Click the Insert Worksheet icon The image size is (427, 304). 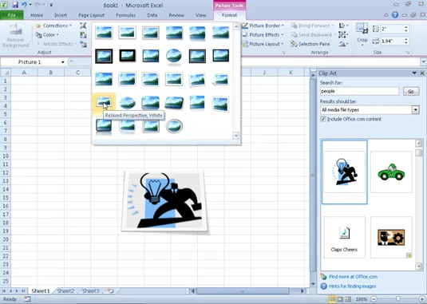coord(111,291)
